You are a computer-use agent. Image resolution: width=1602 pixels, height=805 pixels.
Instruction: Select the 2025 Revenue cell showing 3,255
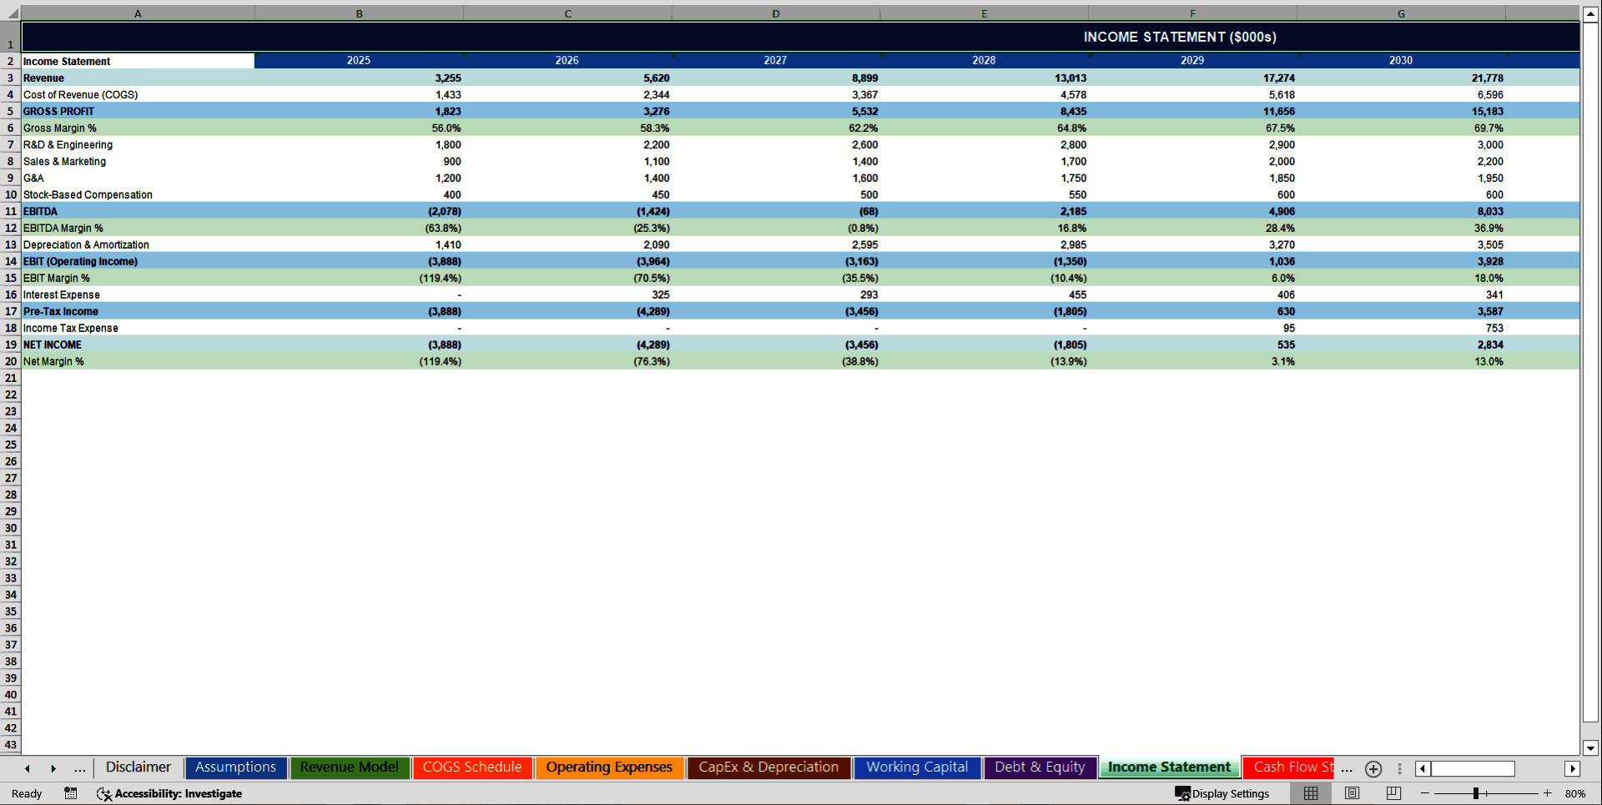coord(359,78)
